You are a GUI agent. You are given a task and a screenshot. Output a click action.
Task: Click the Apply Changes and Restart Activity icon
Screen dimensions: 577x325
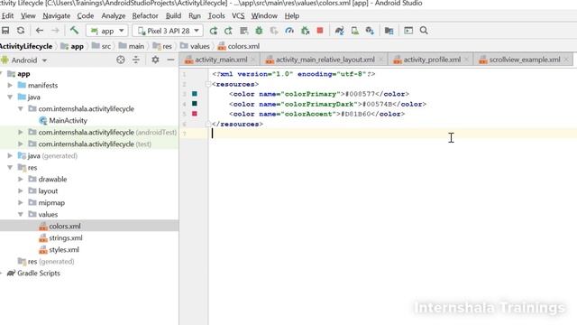click(213, 31)
